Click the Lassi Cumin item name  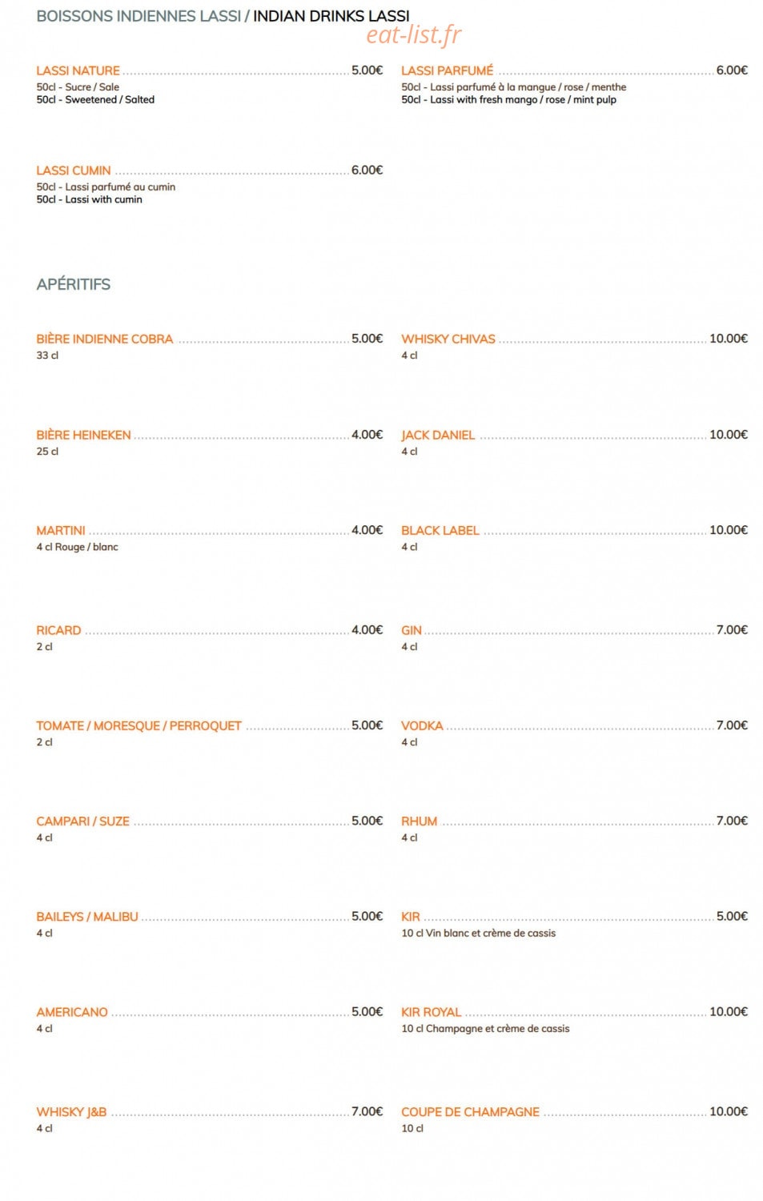(73, 171)
